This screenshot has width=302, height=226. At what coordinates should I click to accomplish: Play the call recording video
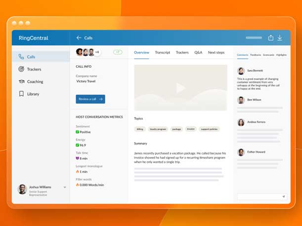pyautogui.click(x=181, y=88)
